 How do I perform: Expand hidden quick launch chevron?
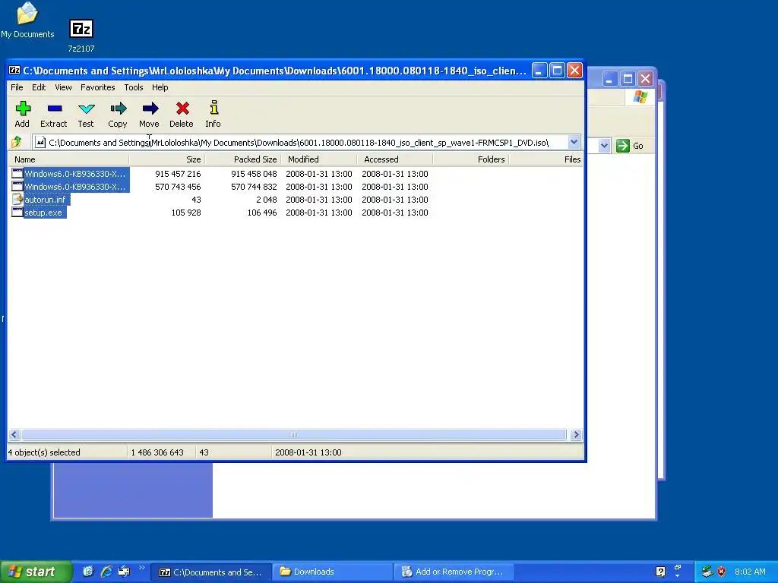coord(142,568)
